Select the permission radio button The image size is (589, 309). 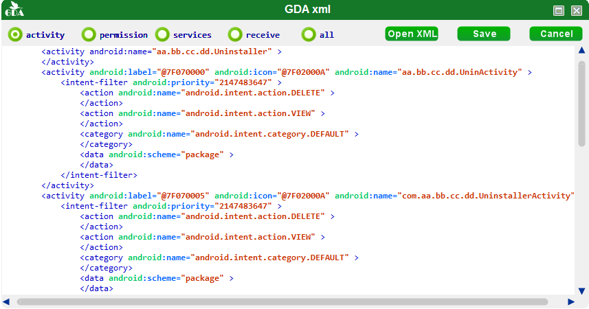tap(89, 34)
